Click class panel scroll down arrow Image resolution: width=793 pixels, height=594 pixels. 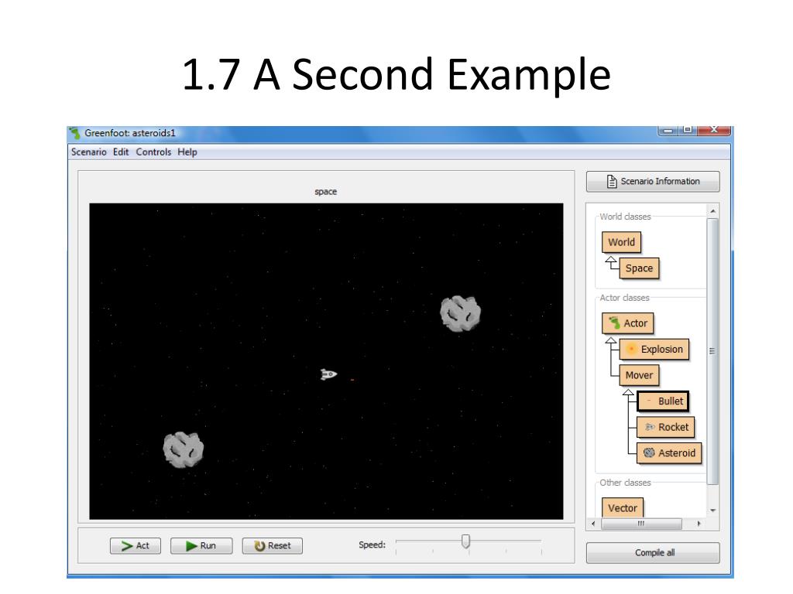(712, 510)
